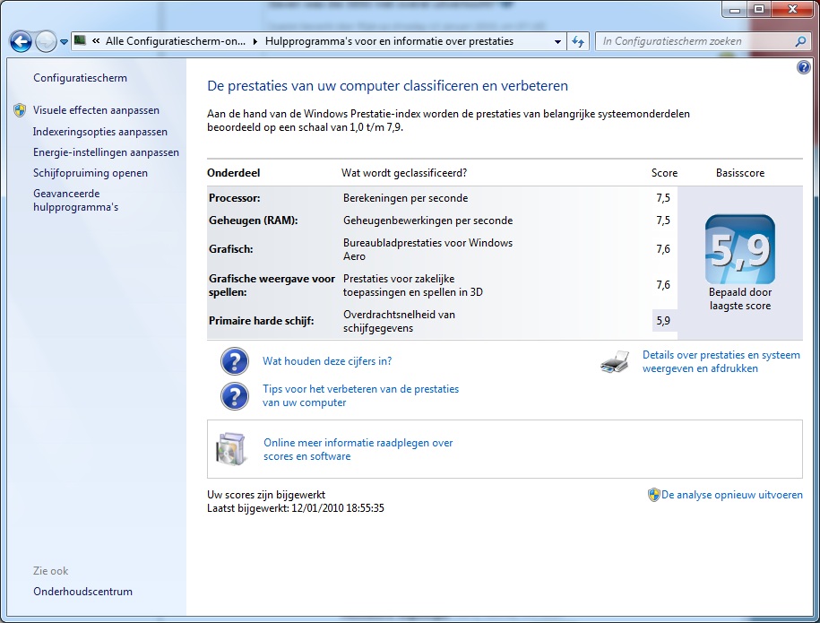The height and width of the screenshot is (623, 820).
Task: Select the 'Processor:' row label
Action: 234,198
